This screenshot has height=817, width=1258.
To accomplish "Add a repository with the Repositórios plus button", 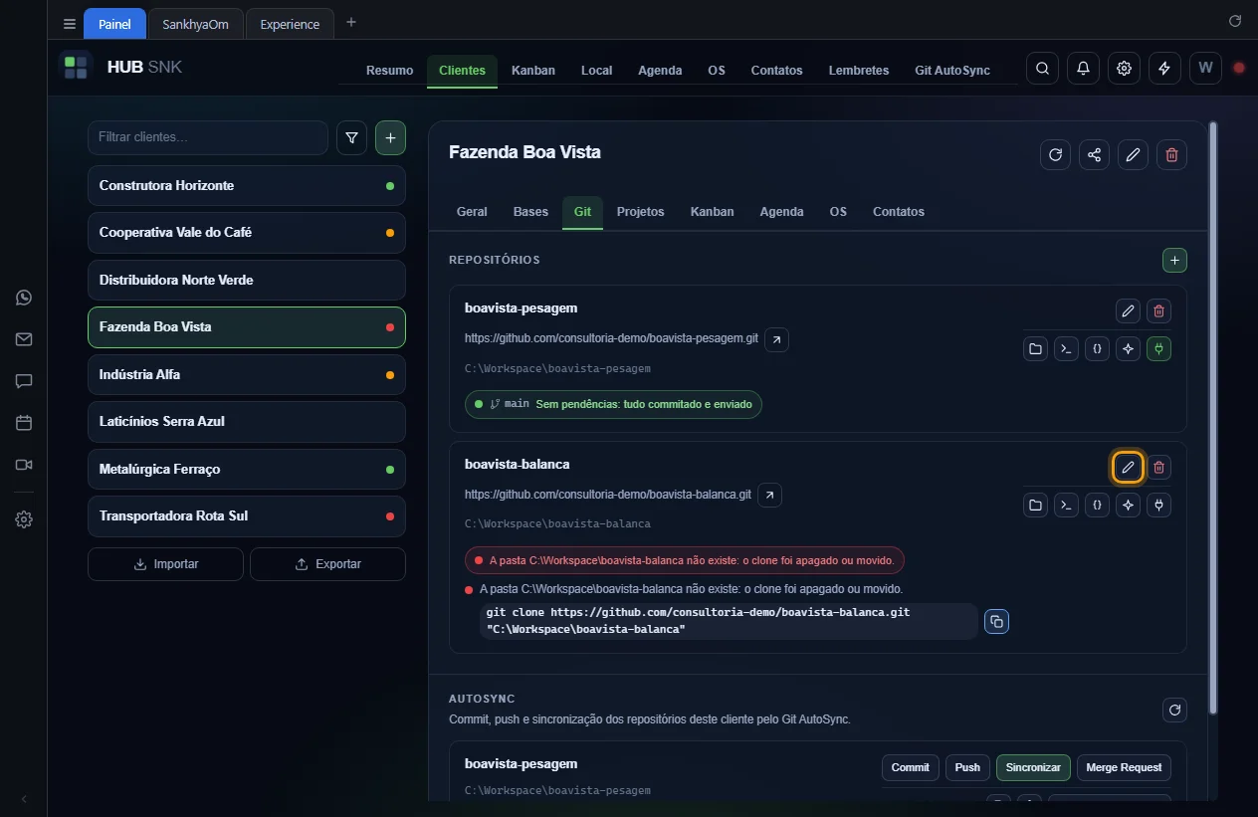I will click(1174, 260).
